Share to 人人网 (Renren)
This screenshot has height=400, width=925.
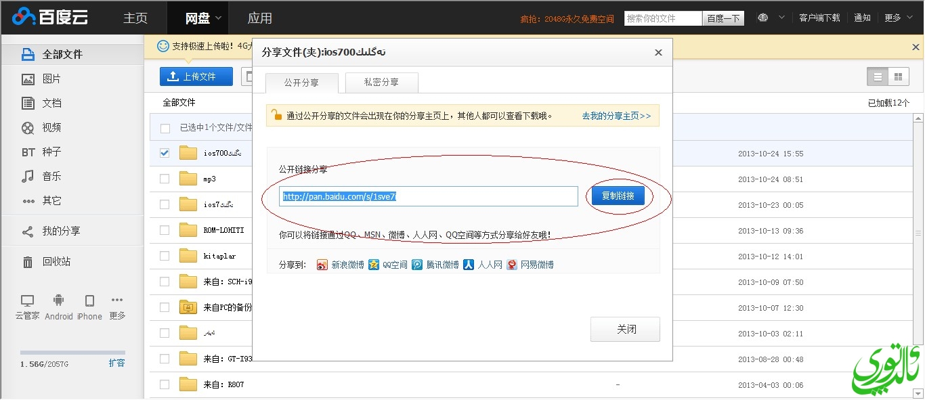tap(483, 265)
